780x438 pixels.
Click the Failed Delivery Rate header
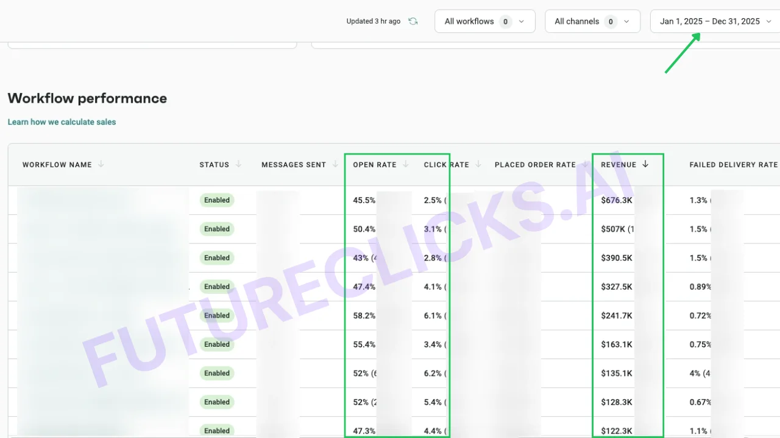click(x=734, y=165)
